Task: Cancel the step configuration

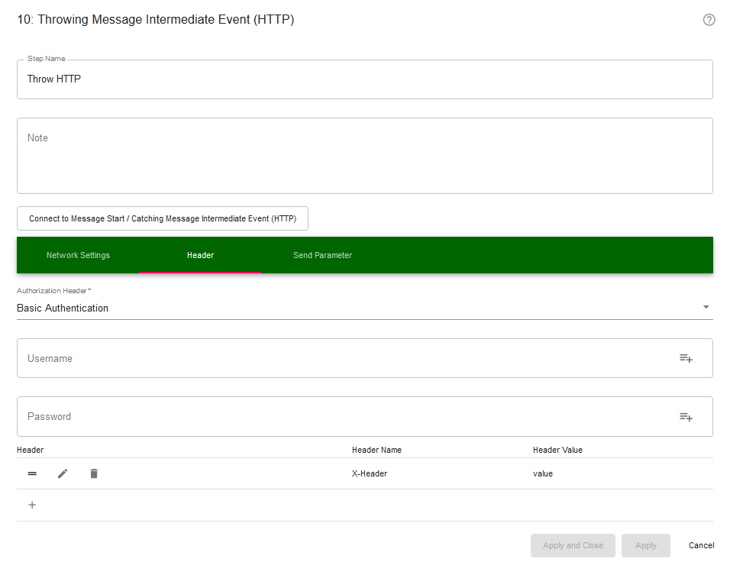Action: point(700,545)
